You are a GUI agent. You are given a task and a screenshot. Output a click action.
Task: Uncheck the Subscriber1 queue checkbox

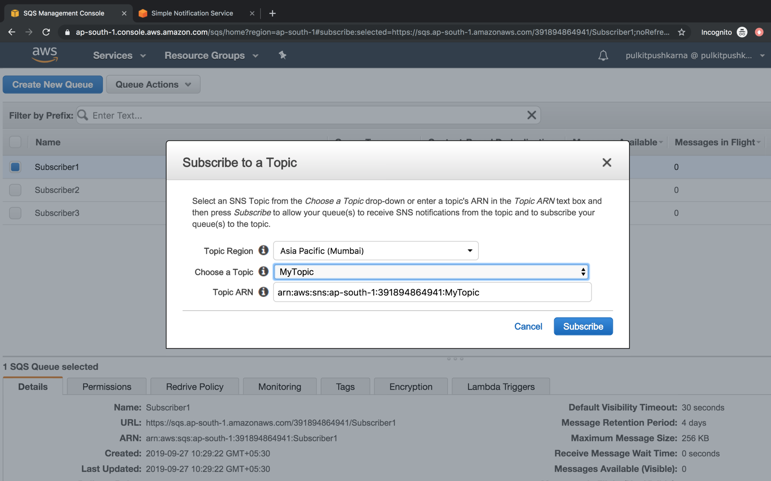coord(15,167)
